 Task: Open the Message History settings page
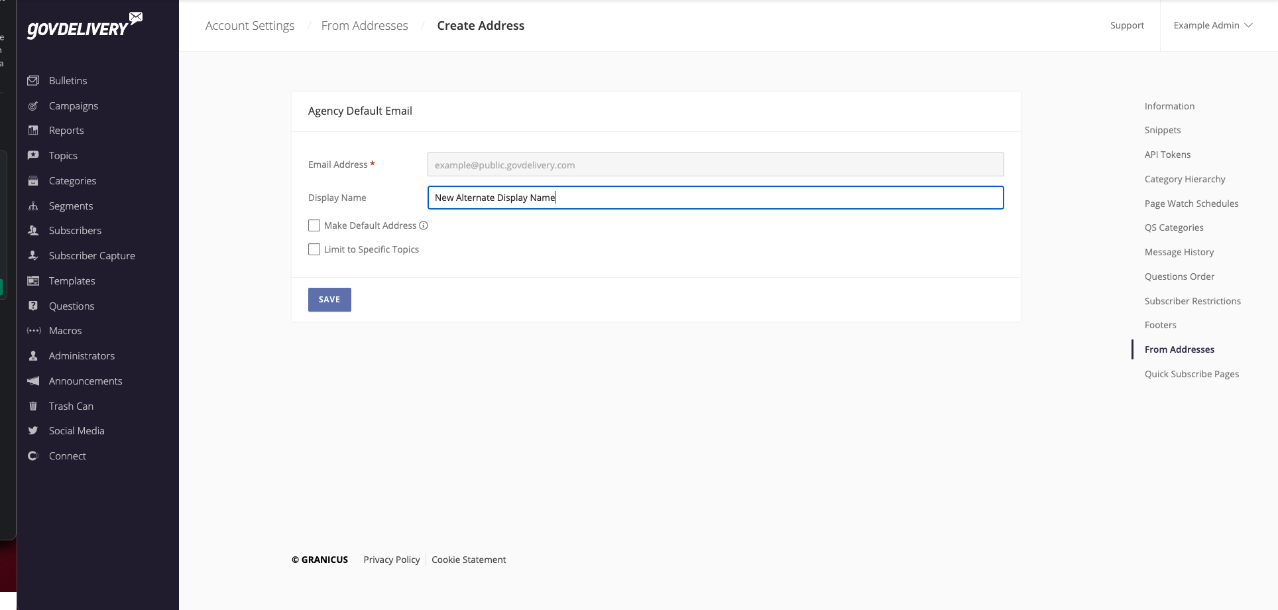pyautogui.click(x=1179, y=252)
